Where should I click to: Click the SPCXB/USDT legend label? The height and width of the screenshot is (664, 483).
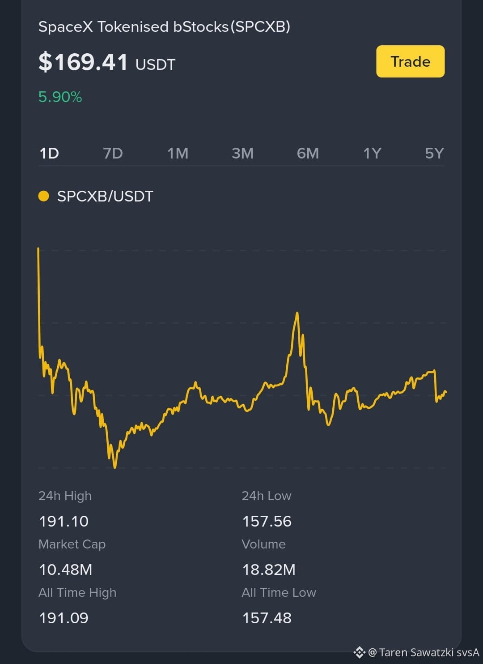point(105,196)
